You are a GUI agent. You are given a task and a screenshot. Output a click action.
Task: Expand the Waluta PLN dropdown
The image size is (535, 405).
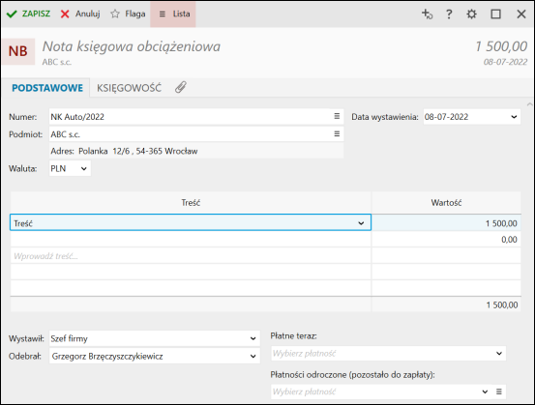83,169
